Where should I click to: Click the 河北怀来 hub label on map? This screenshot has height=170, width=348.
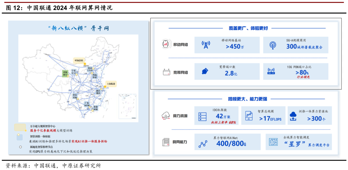coord(95,76)
